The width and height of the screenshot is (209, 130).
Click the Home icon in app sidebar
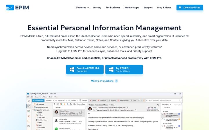click(x=29, y=101)
